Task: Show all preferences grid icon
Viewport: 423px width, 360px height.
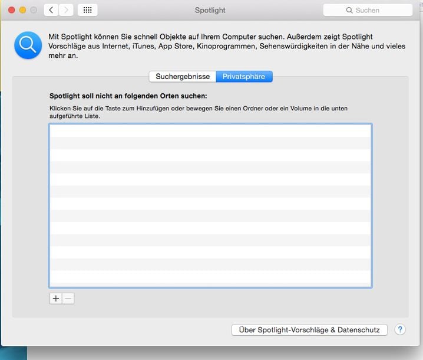Action: 88,10
